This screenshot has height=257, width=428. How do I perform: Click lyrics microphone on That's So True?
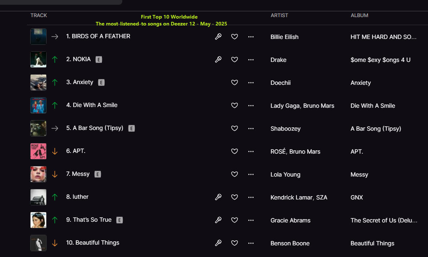(x=218, y=220)
